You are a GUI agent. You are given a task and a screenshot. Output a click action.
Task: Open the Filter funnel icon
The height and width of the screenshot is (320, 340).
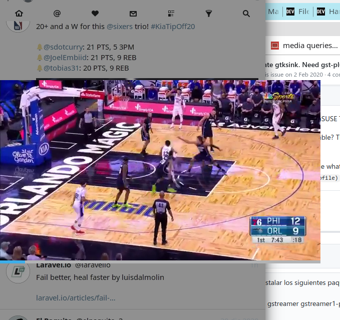(x=209, y=14)
